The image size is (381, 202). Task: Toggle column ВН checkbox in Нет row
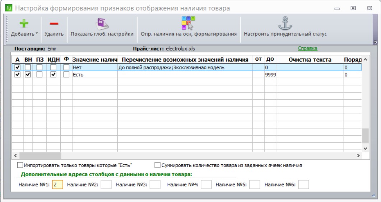28,67
